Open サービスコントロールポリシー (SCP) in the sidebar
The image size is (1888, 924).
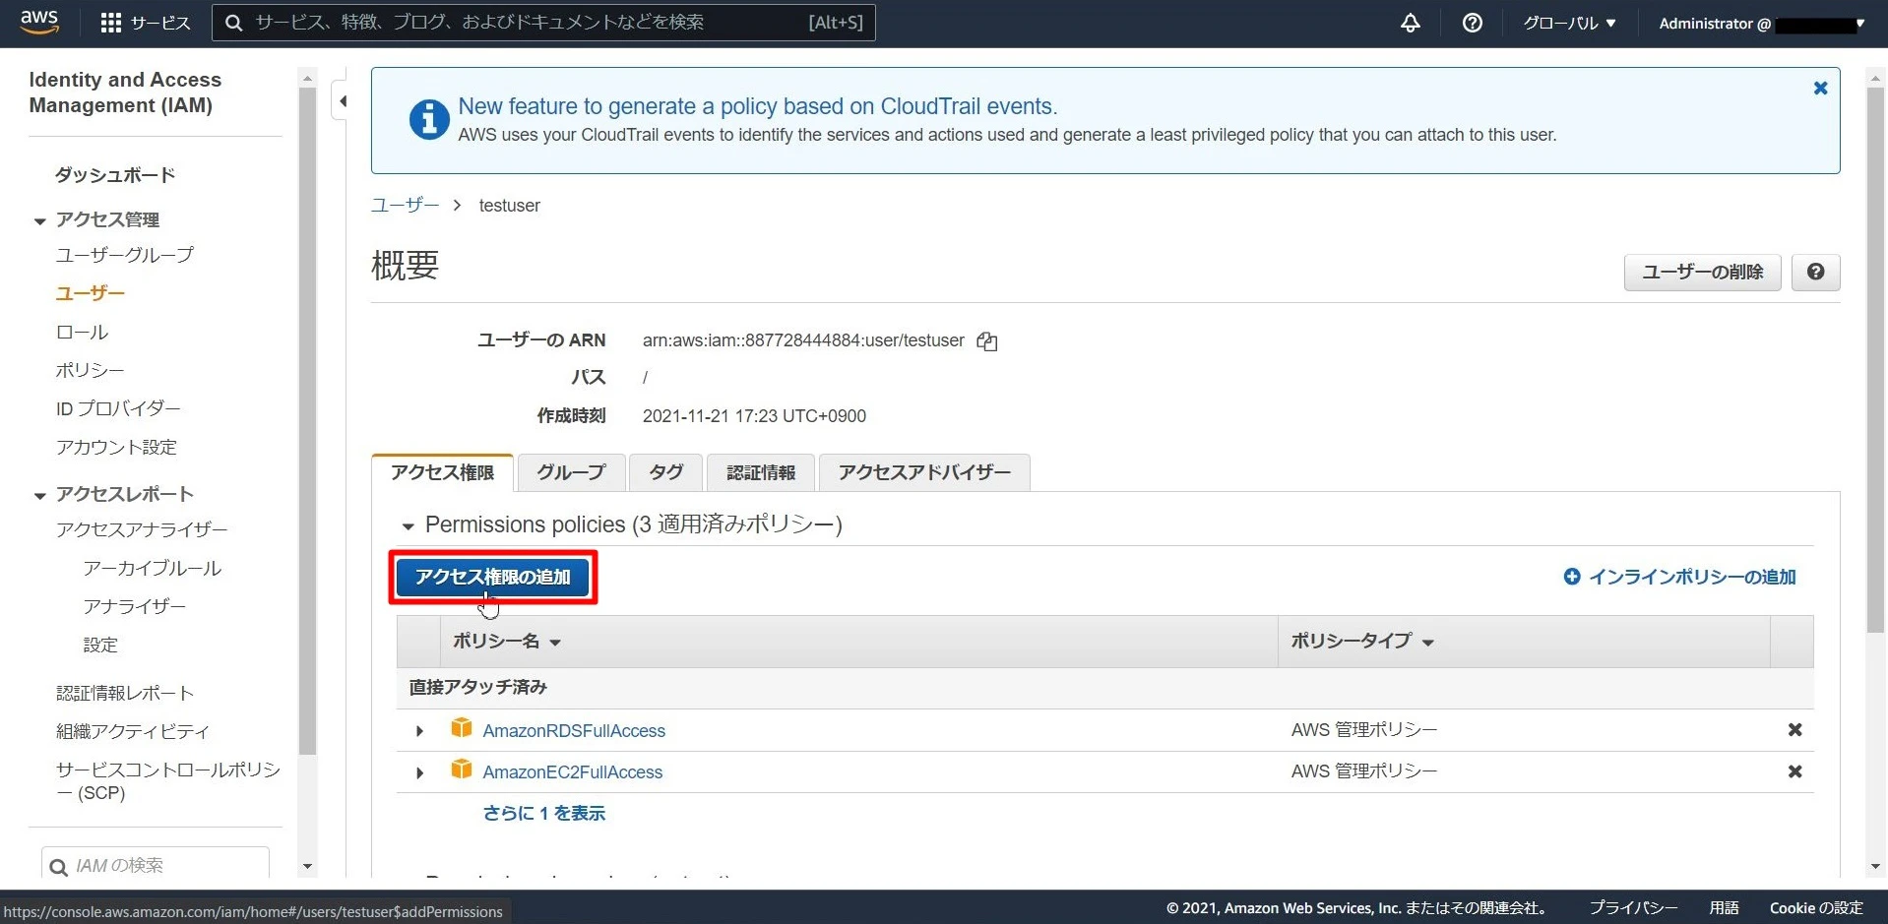[x=168, y=781]
